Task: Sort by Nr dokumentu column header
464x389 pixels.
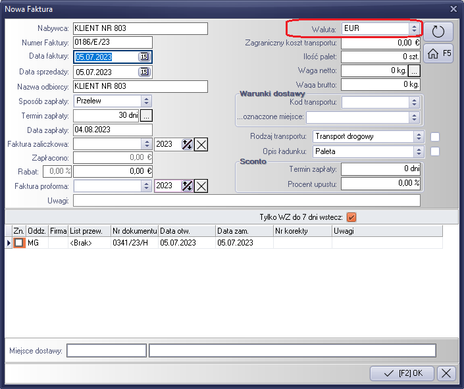Action: (134, 231)
